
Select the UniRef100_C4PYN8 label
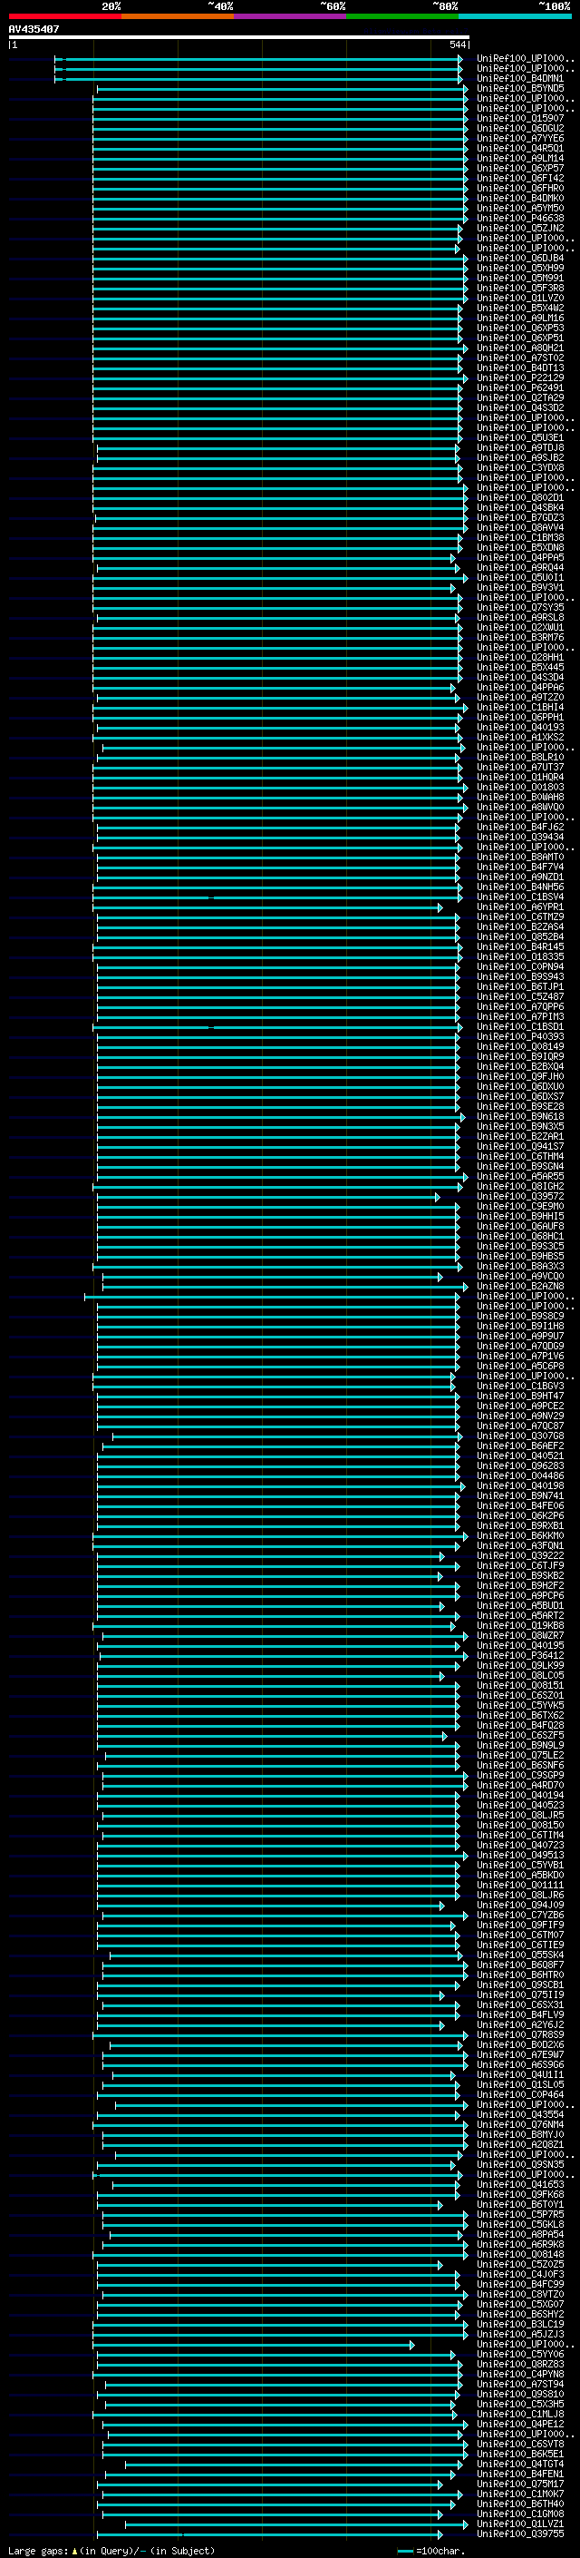tap(519, 2373)
